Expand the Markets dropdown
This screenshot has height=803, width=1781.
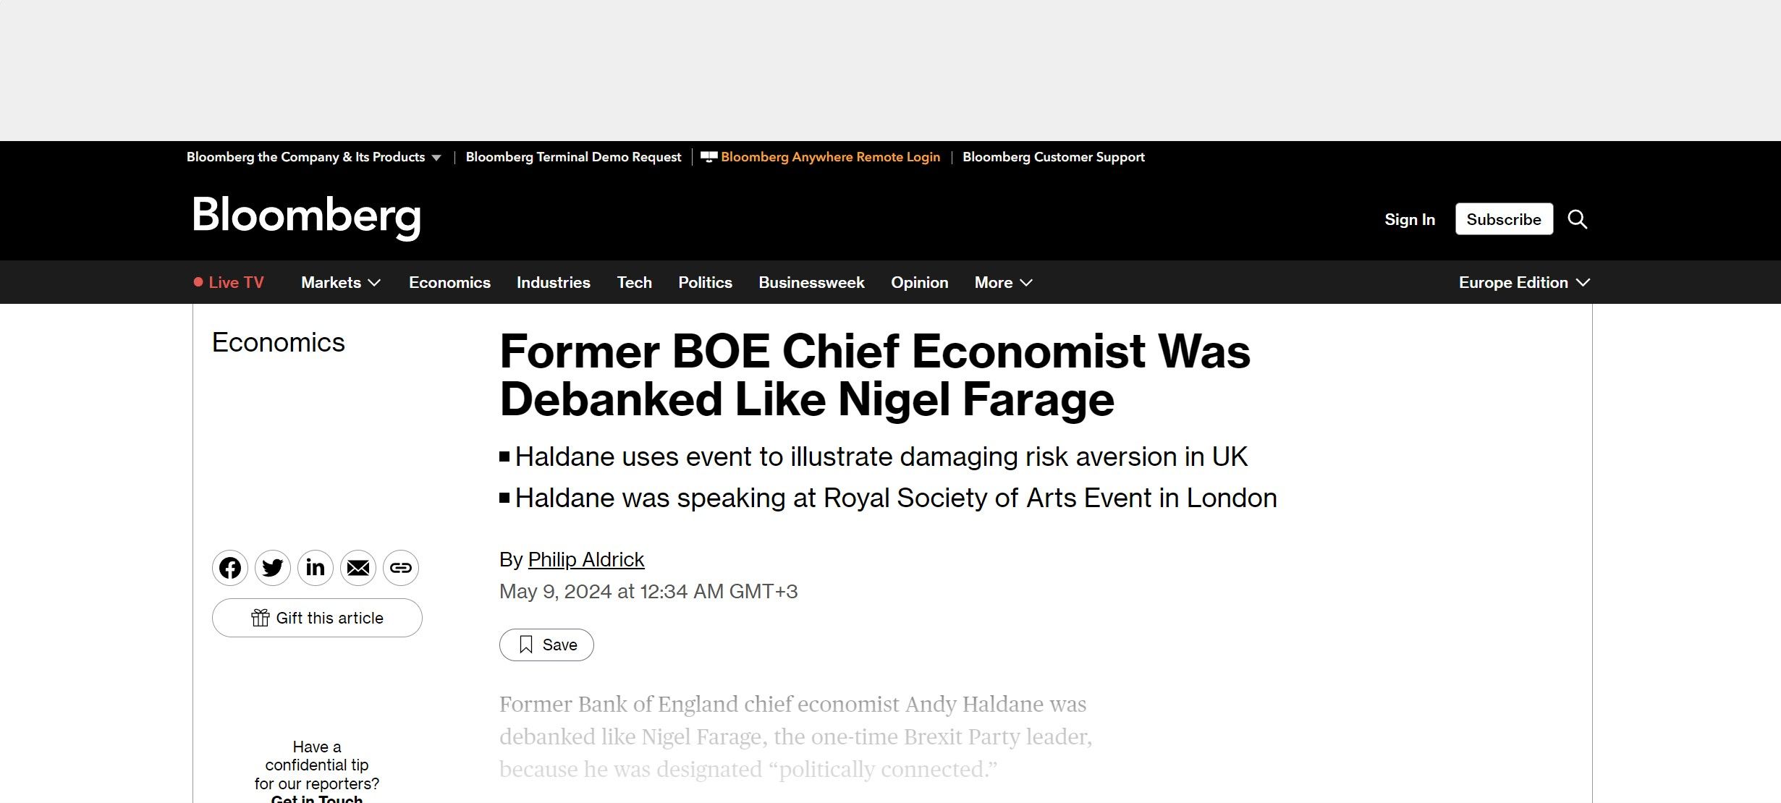click(x=340, y=282)
